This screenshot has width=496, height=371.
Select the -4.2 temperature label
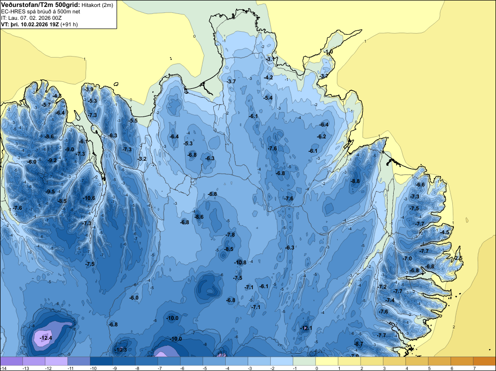[x=268, y=77]
